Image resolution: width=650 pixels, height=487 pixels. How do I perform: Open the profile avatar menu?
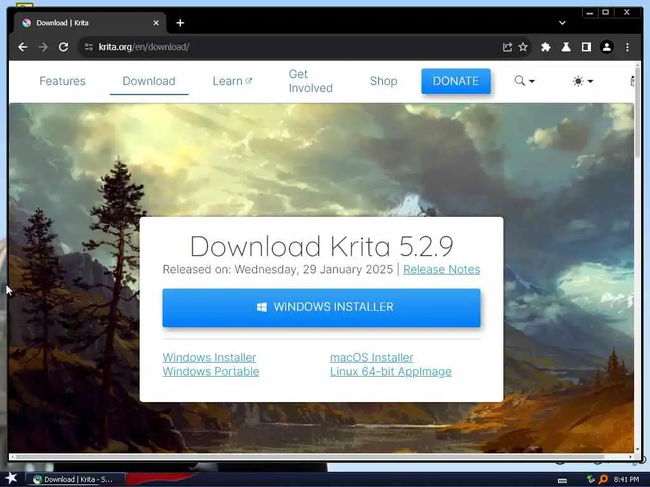606,47
